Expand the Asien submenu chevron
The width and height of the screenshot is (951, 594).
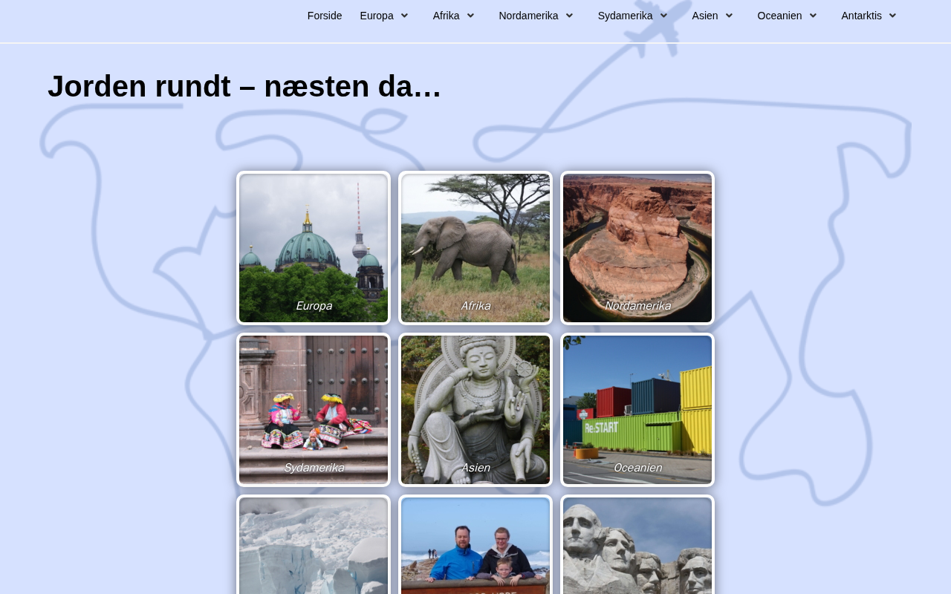729,16
